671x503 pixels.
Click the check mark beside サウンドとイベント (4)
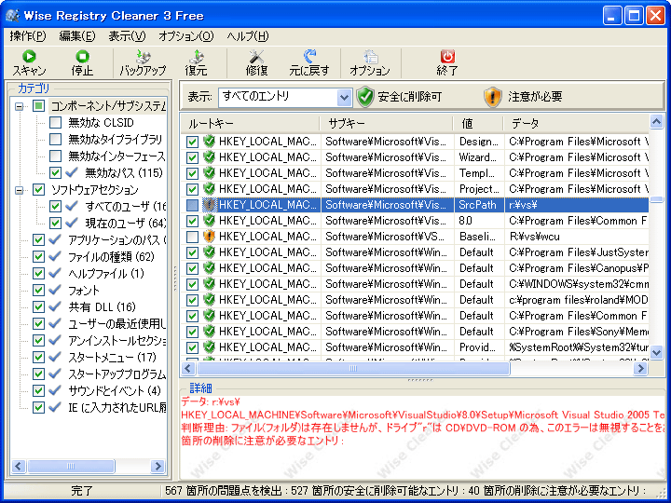55,390
